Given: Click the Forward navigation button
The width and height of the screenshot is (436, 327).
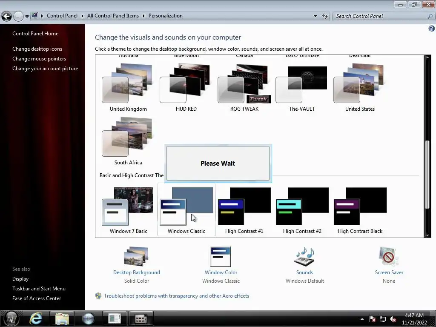Looking at the screenshot, I should point(18,16).
